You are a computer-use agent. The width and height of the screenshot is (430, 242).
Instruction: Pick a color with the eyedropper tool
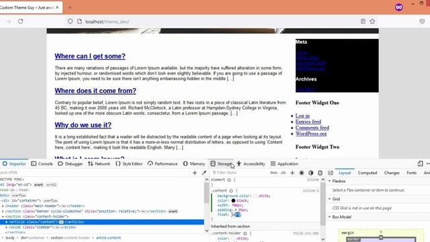coord(204,173)
